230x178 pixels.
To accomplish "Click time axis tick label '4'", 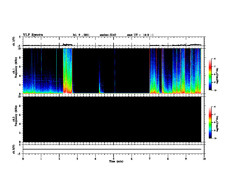I will 96,159.
